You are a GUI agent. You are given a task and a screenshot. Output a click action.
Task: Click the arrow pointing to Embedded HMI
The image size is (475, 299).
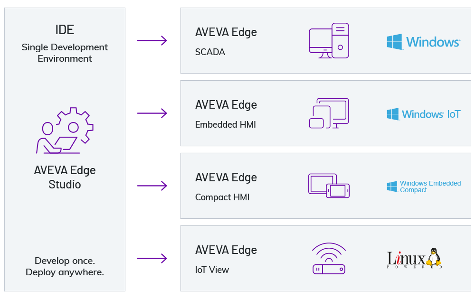pos(152,113)
